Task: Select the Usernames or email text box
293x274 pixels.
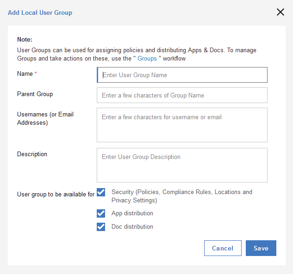Action: pos(182,125)
